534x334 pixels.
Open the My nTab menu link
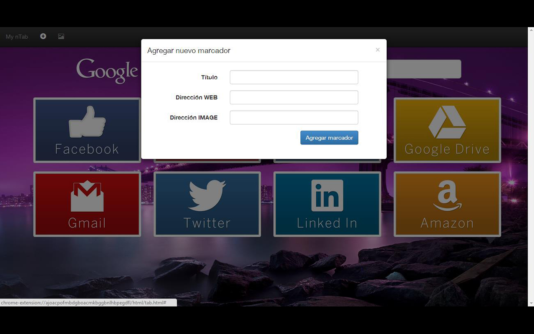pyautogui.click(x=17, y=37)
